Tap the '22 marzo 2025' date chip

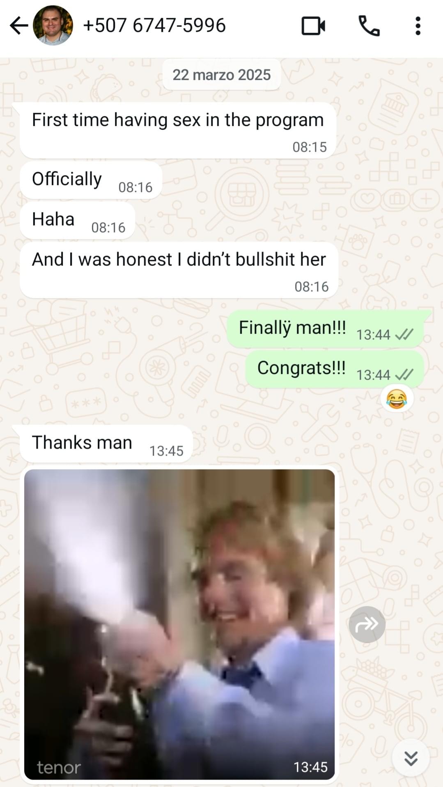click(222, 75)
